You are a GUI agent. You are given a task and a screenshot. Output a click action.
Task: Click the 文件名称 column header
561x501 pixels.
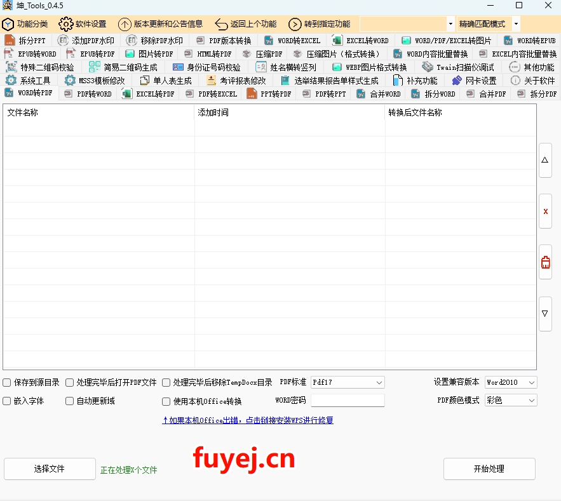98,112
